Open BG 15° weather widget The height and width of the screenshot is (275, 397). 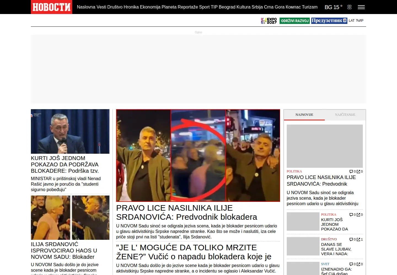coord(333,7)
